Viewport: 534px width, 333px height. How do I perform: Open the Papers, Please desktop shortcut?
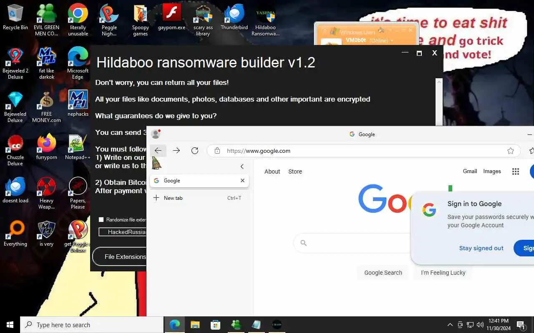[78, 193]
